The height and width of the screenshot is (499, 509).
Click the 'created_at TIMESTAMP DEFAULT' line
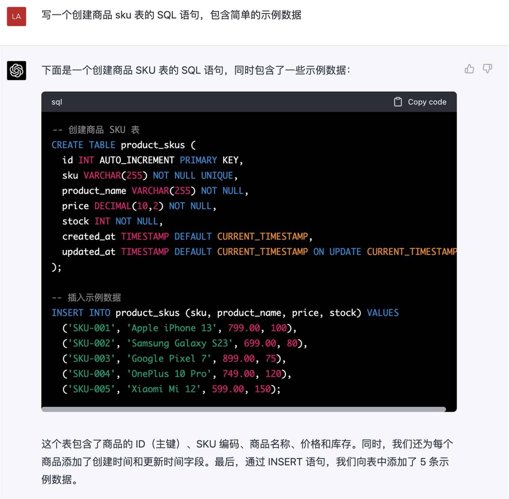(187, 236)
